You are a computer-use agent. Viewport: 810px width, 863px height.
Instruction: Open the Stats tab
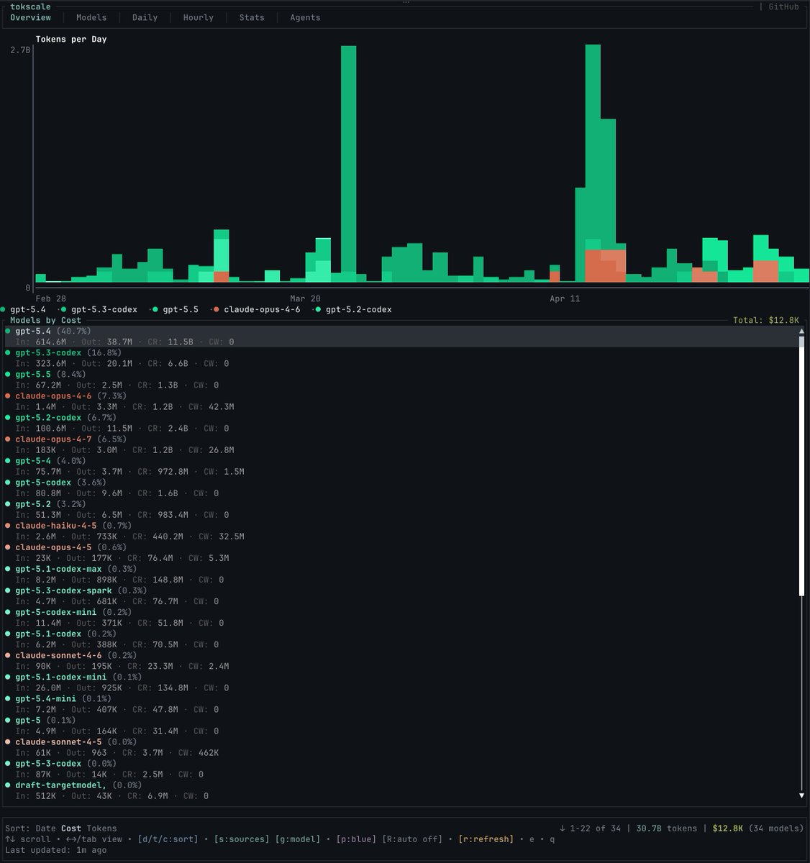(x=252, y=17)
